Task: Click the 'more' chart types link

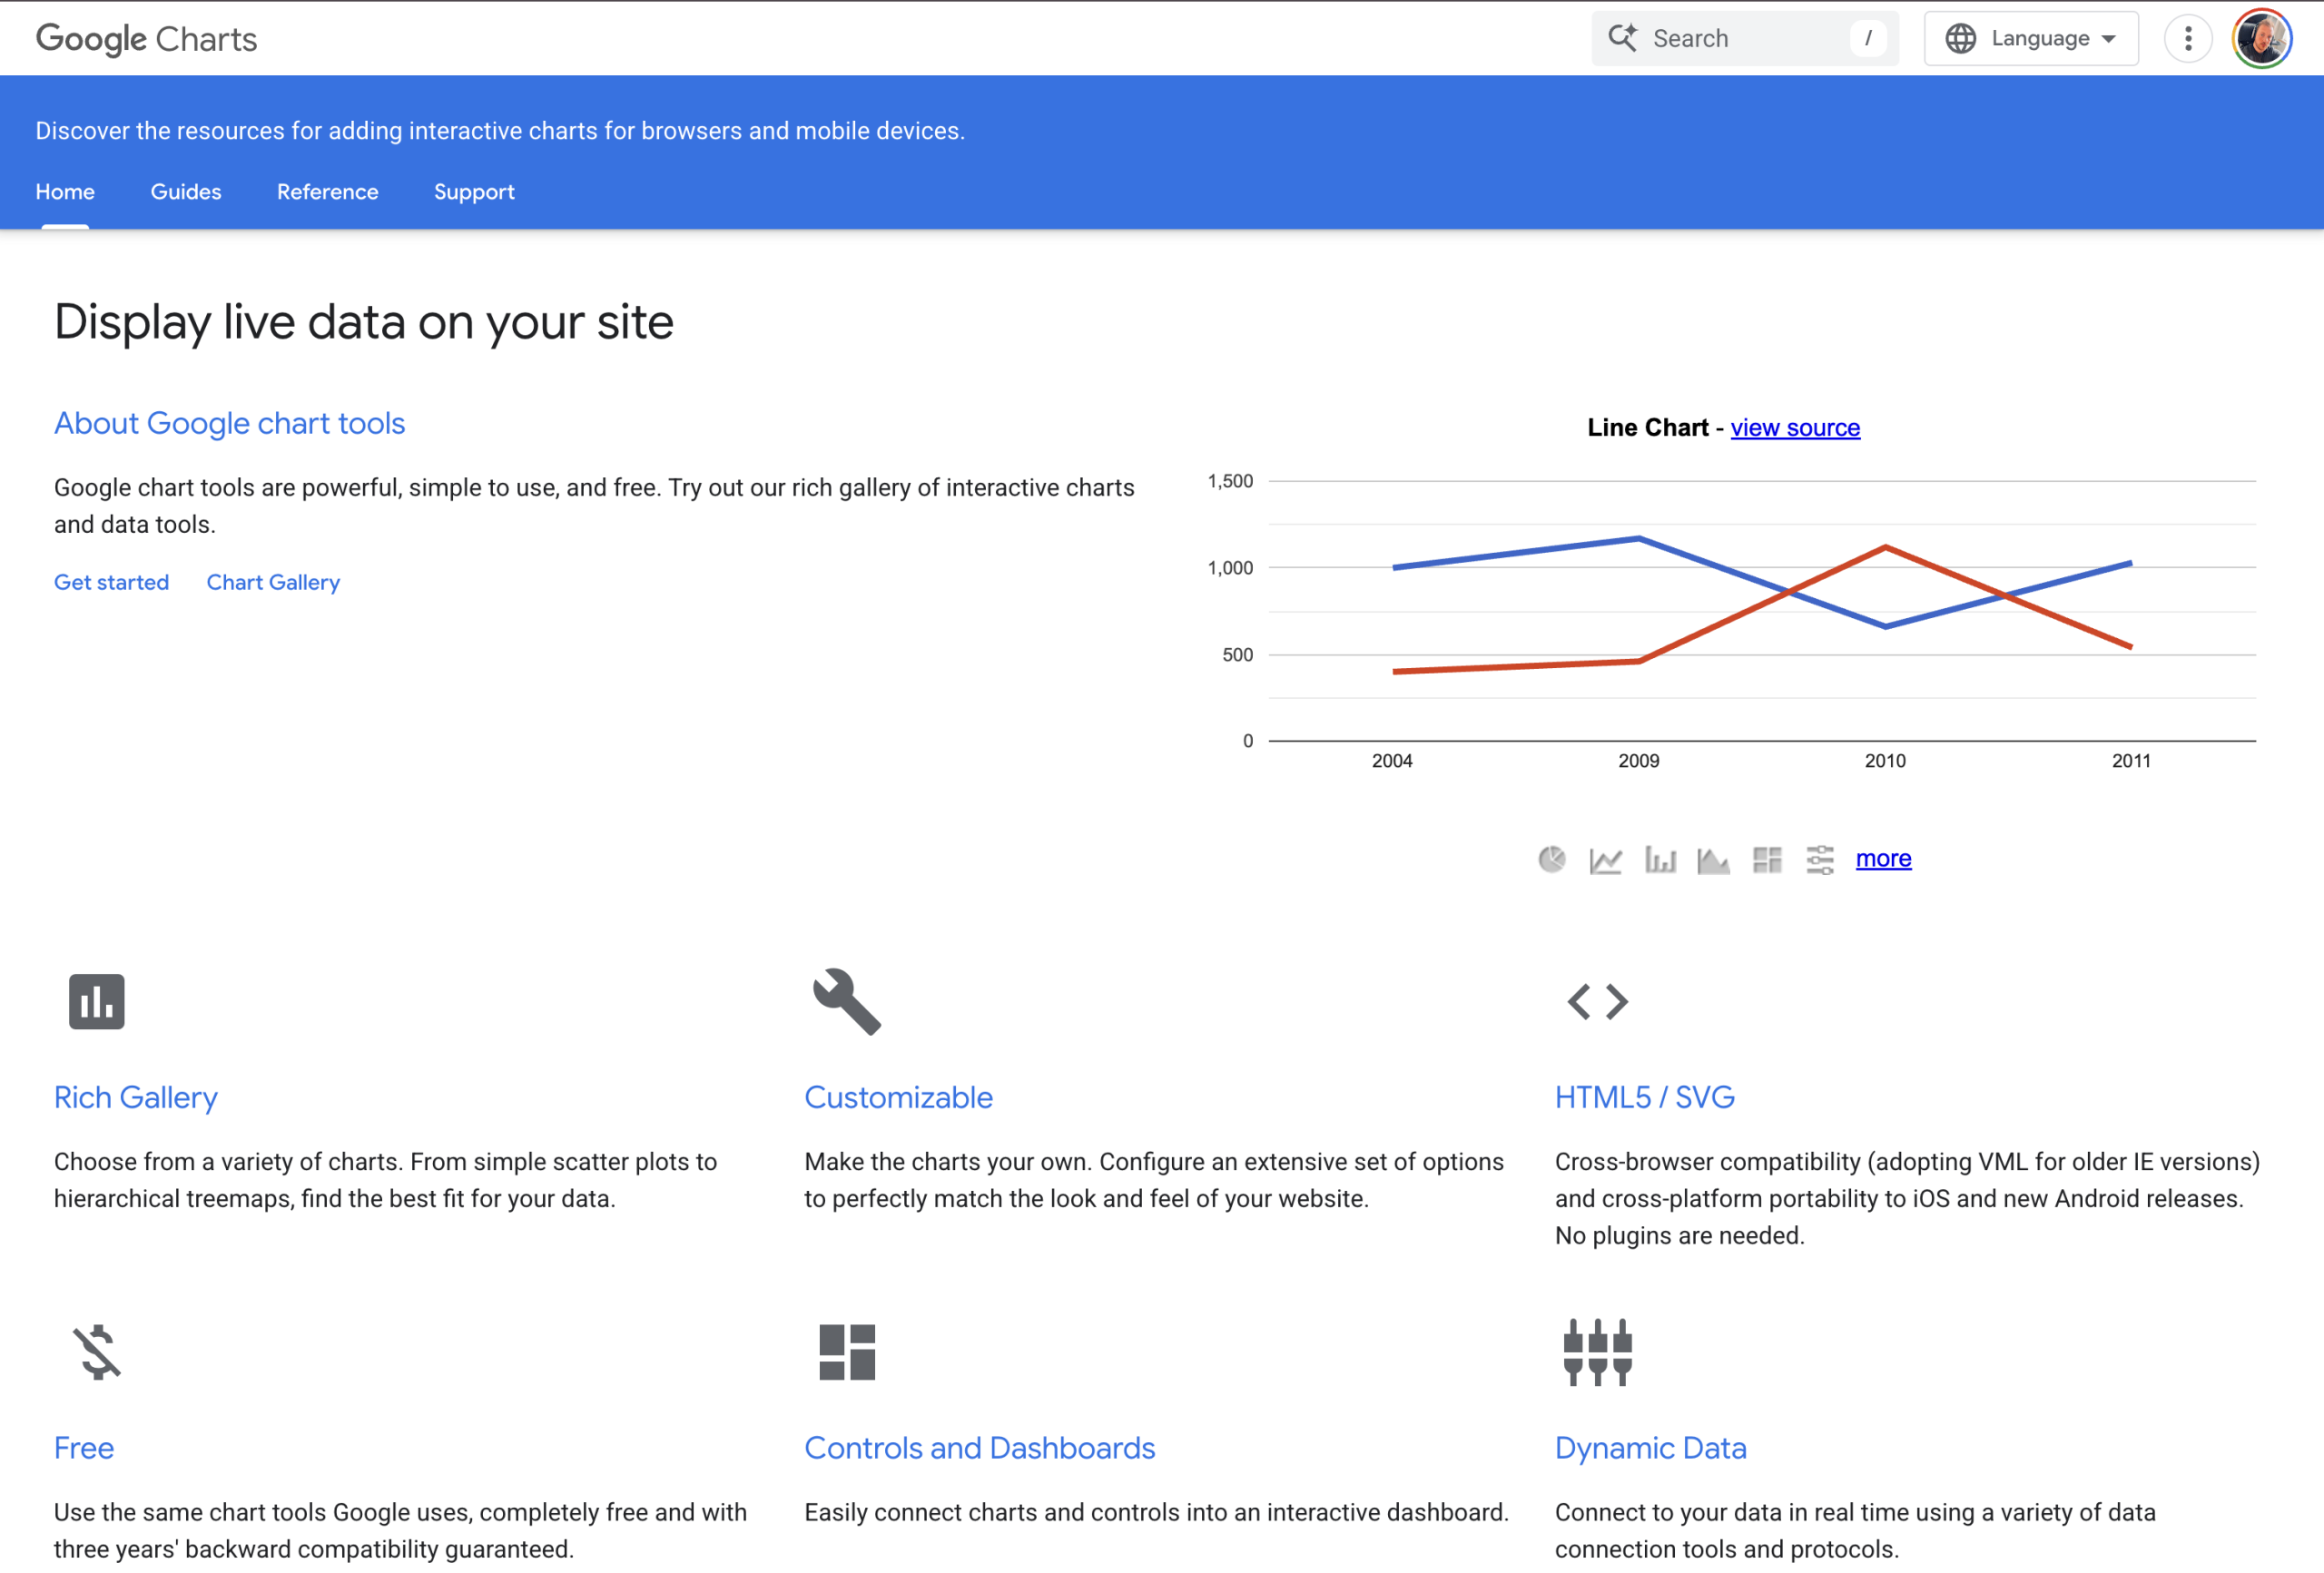Action: pos(1883,858)
